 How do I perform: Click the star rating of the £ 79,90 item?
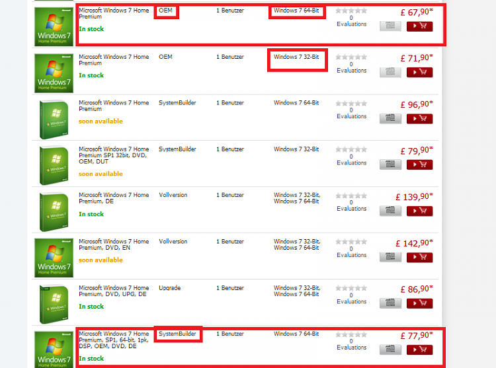(351, 149)
